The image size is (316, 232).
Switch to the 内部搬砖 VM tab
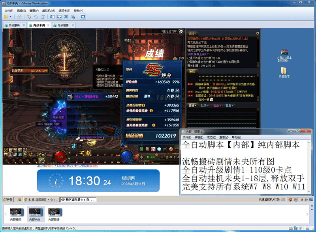coord(15,25)
